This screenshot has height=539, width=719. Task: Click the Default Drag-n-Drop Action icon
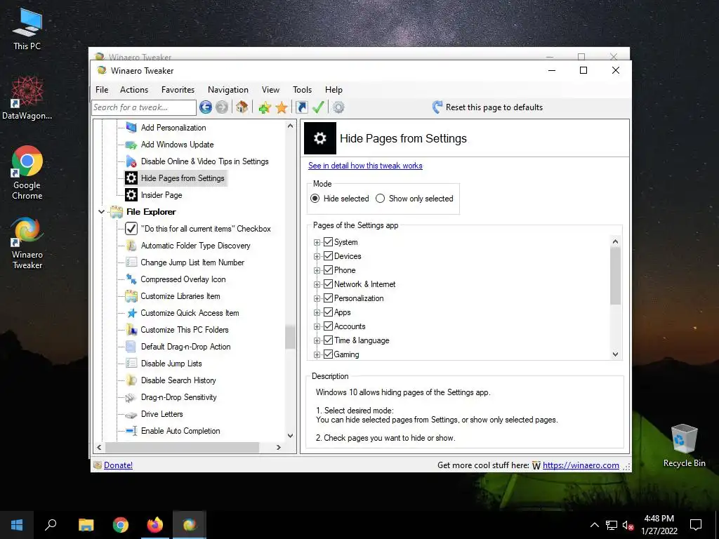pyautogui.click(x=131, y=347)
